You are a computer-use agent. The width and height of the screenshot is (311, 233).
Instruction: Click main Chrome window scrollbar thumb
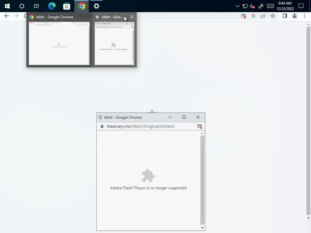pyautogui.click(x=308, y=121)
